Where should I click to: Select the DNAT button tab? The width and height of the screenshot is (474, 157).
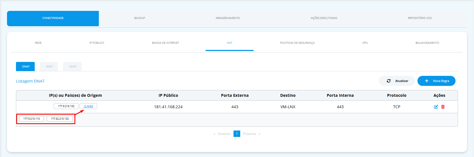25,67
